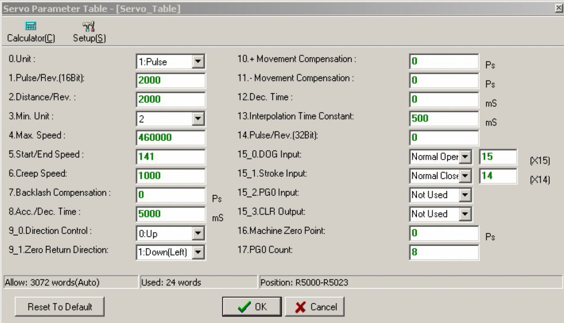
Task: Expand the 15_2.PG0 Input dropdown
Action: [465, 195]
